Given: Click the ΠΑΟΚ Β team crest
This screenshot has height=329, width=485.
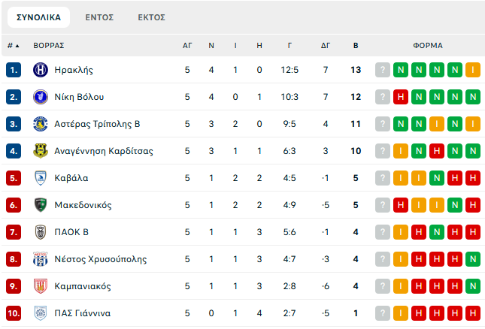Looking at the screenshot, I should click(41, 232).
